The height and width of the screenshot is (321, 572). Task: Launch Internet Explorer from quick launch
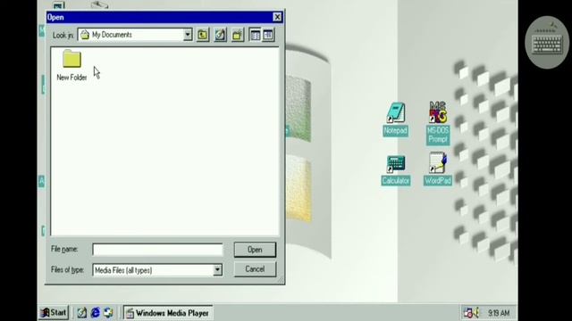point(96,313)
